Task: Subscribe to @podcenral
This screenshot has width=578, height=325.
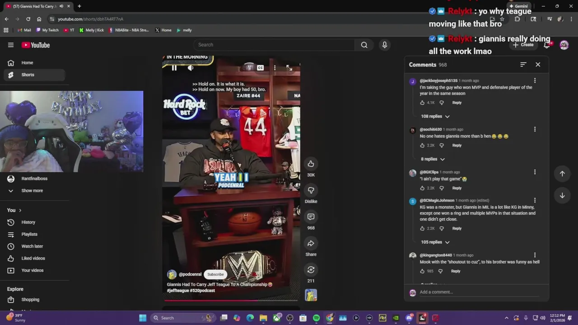Action: [215, 274]
